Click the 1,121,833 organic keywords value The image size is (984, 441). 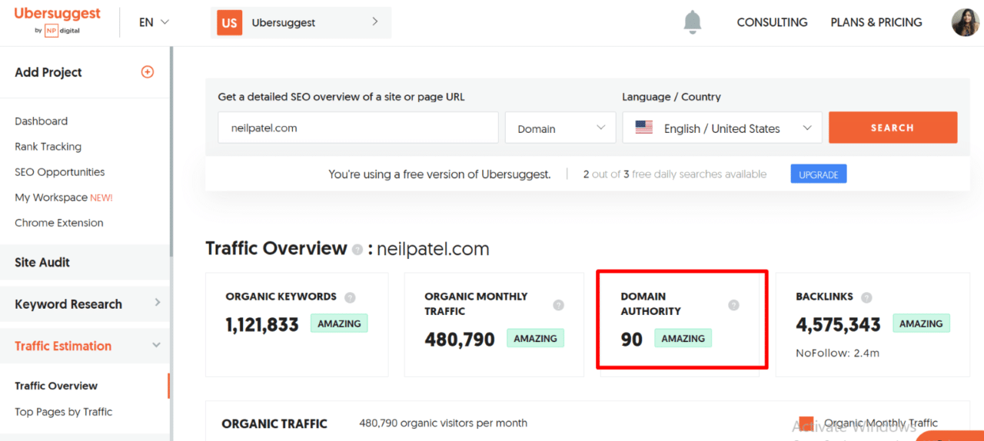pyautogui.click(x=262, y=325)
